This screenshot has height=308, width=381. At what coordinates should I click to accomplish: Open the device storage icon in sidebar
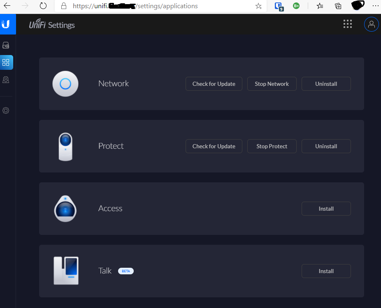click(6, 45)
